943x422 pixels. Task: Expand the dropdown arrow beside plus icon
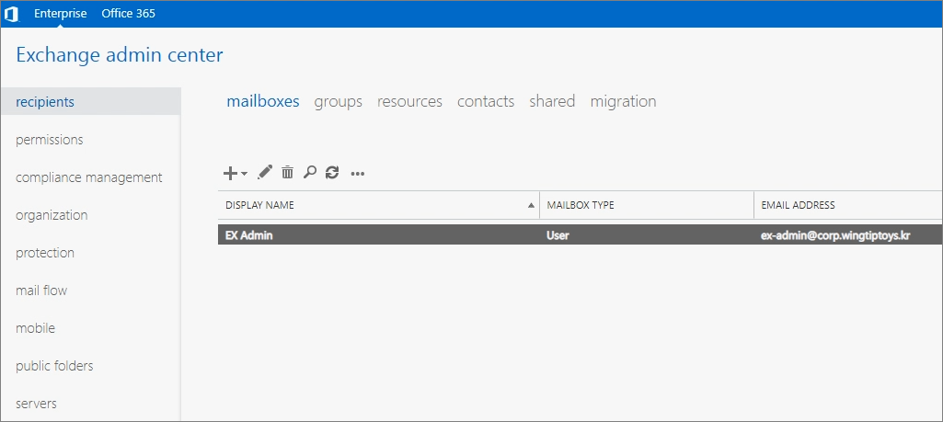[244, 174]
